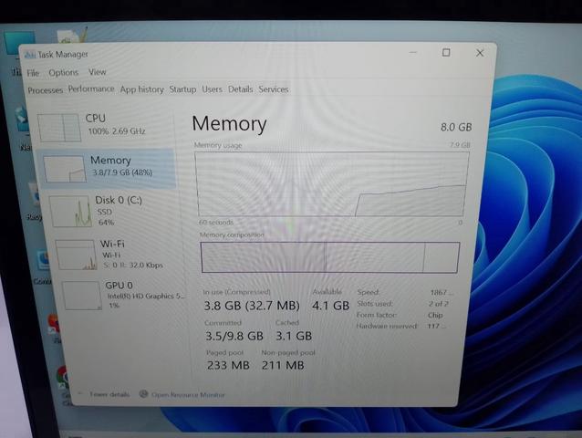
Task: Select Disk 0 (C:) in the sidebar
Action: click(x=113, y=211)
